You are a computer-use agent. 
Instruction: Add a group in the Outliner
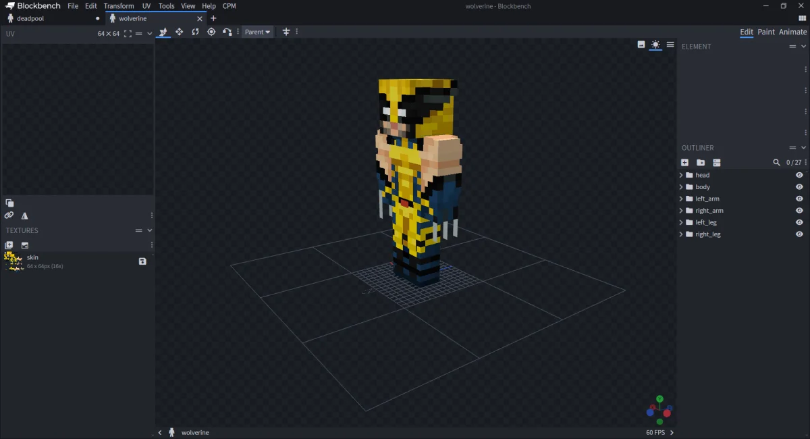(701, 163)
